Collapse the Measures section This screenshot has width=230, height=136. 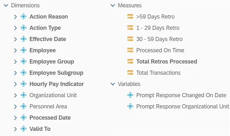click(113, 5)
